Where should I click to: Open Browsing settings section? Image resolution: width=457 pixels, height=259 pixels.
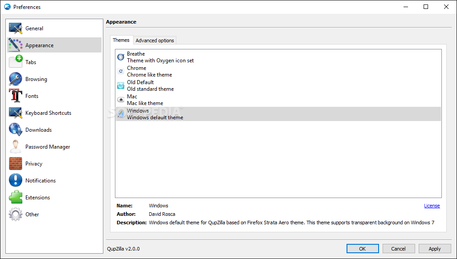point(54,79)
